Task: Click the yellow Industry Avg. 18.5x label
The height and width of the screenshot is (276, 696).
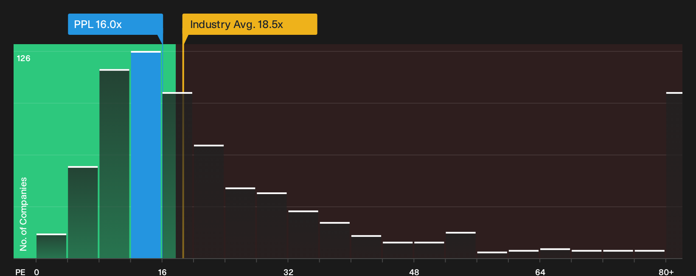Action: click(250, 24)
